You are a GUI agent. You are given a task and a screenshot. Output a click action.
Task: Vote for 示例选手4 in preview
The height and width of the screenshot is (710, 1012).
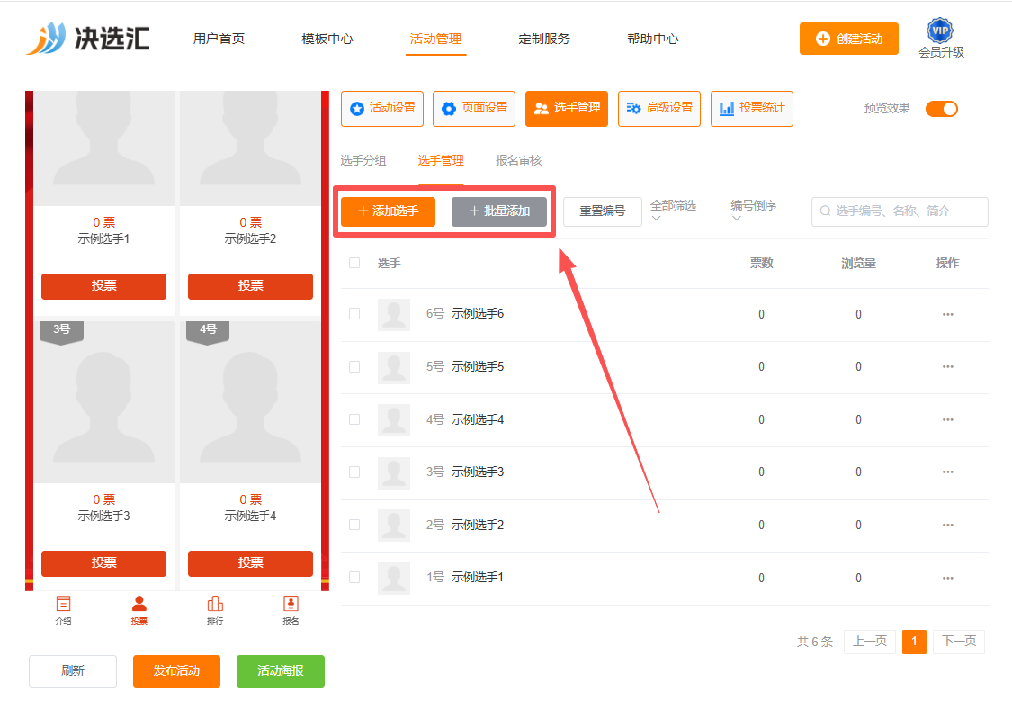coord(250,562)
